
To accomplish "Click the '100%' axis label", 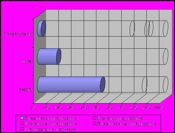I will click(x=159, y=107).
